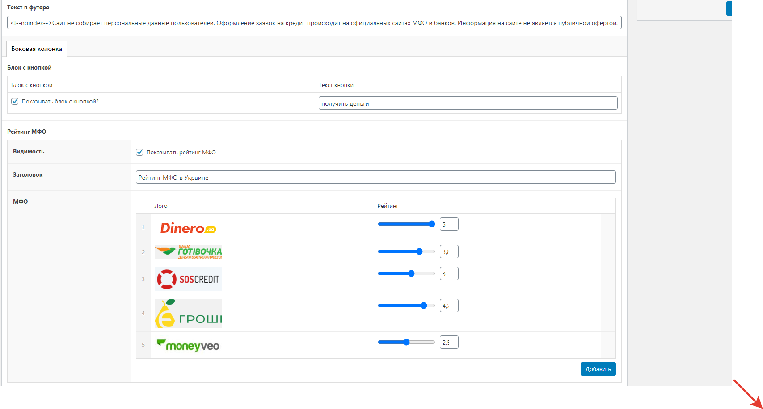This screenshot has height=409, width=763.
Task: Uncheck 'Показывать рейтинг МФО' checkbox
Action: coord(139,153)
